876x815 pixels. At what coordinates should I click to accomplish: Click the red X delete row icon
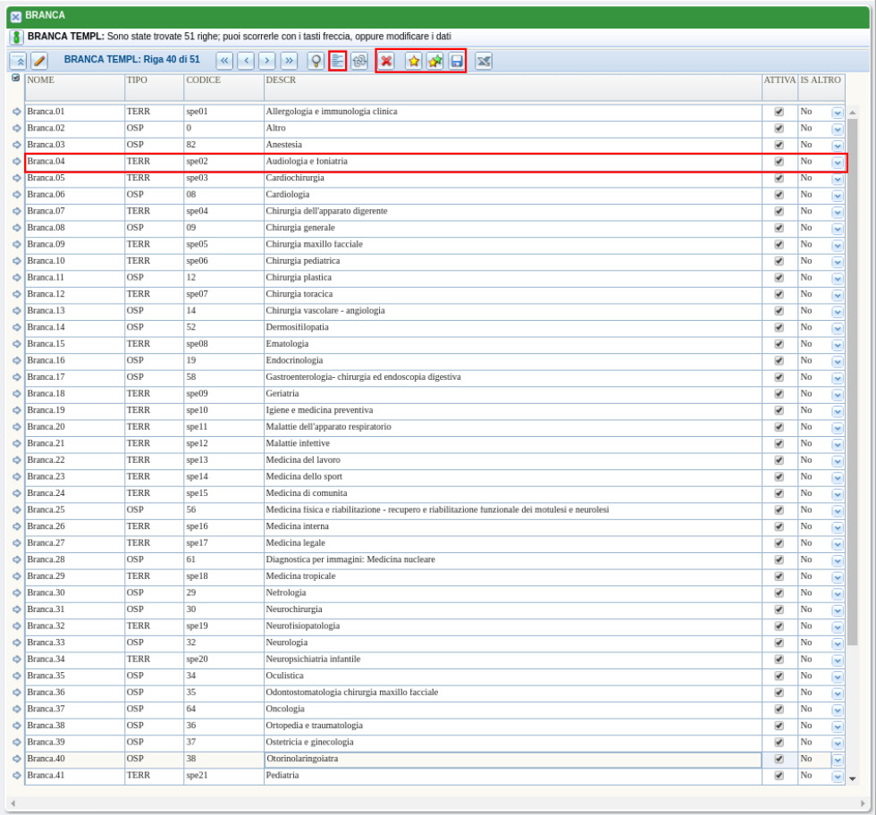coord(386,61)
